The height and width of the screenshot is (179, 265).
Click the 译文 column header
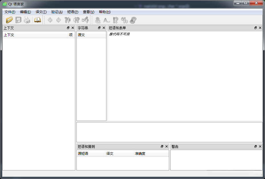click(119, 154)
